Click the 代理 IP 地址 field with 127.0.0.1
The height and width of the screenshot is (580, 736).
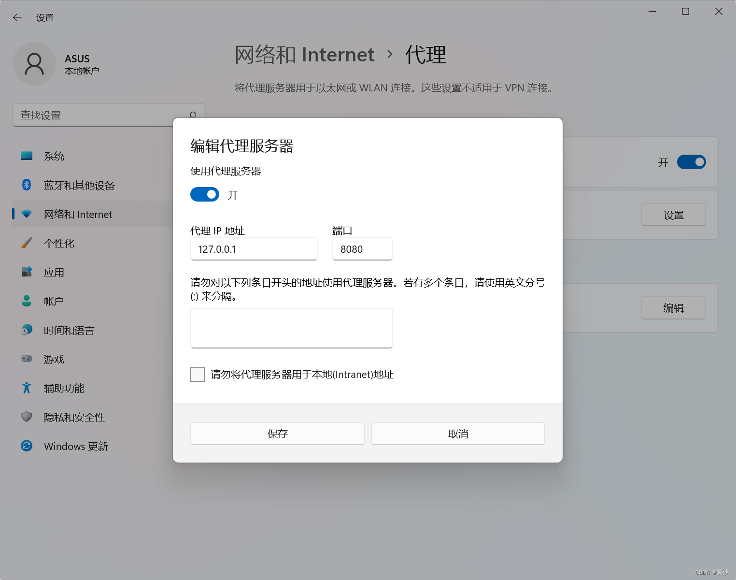[254, 249]
